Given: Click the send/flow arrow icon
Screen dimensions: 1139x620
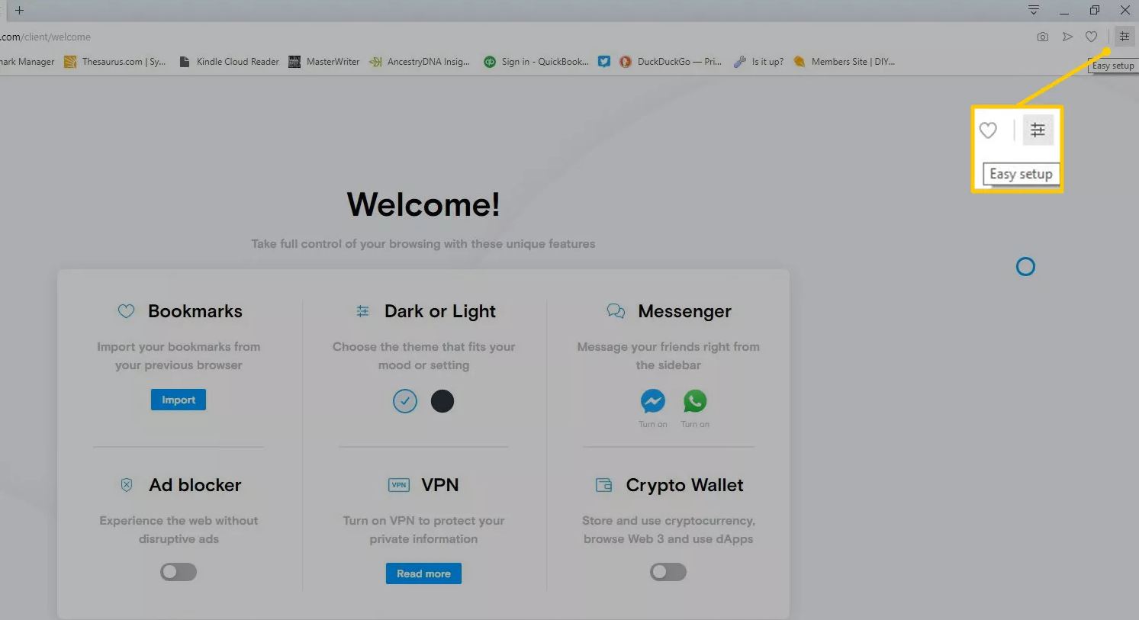Looking at the screenshot, I should pyautogui.click(x=1068, y=37).
